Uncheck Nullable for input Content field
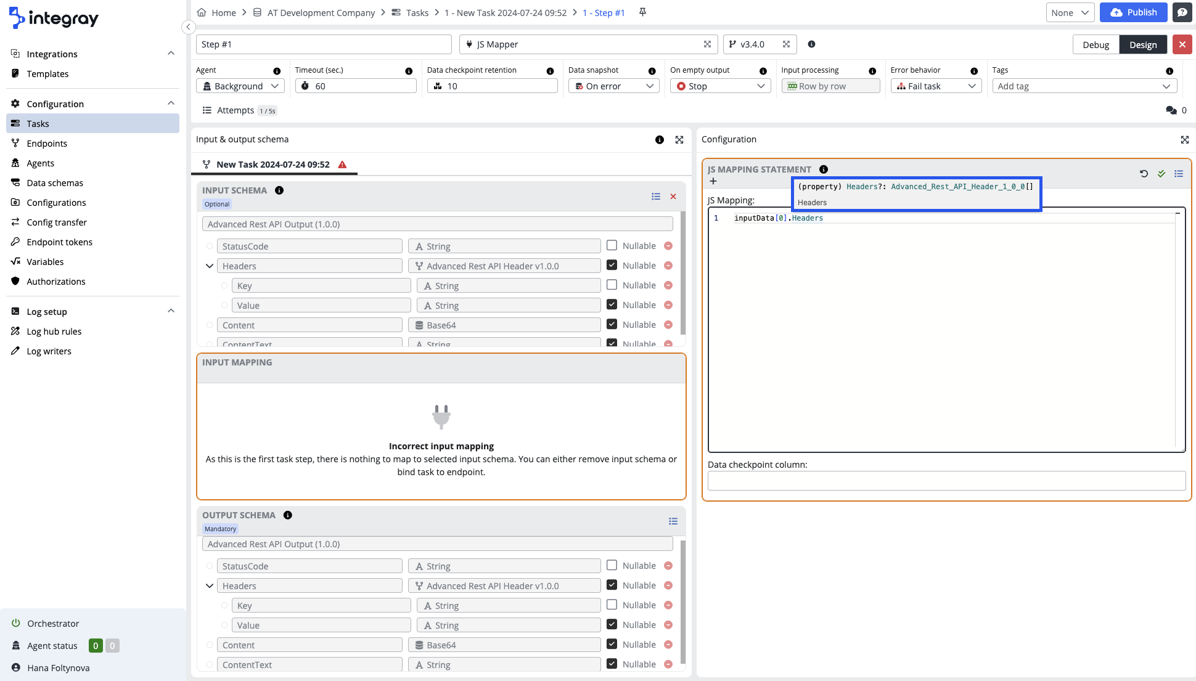The height and width of the screenshot is (681, 1196). click(x=612, y=324)
